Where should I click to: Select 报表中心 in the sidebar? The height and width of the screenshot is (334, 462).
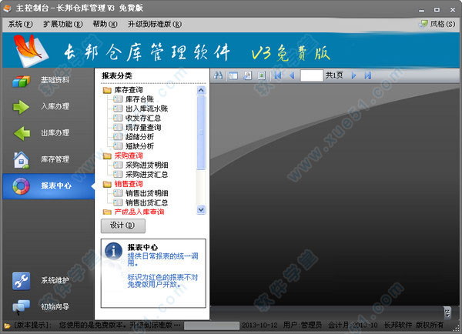tap(49, 186)
